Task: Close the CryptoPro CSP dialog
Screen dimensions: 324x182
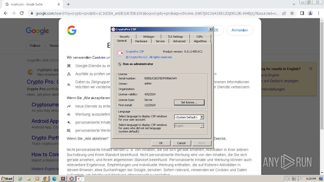Action: (210, 29)
